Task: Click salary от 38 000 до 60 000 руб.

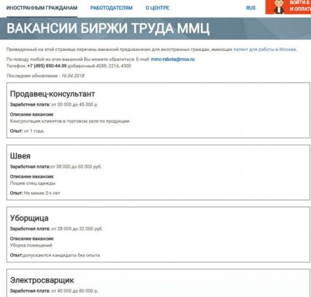Action: 76,167
